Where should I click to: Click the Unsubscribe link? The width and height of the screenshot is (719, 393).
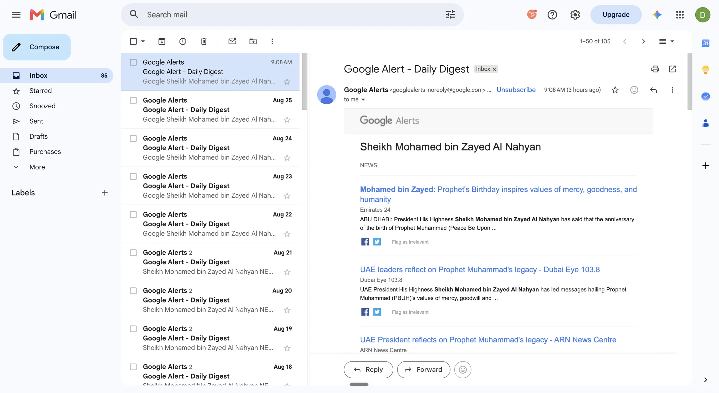tap(516, 90)
